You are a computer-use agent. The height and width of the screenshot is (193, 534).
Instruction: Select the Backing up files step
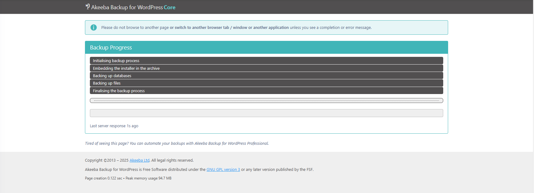click(107, 83)
